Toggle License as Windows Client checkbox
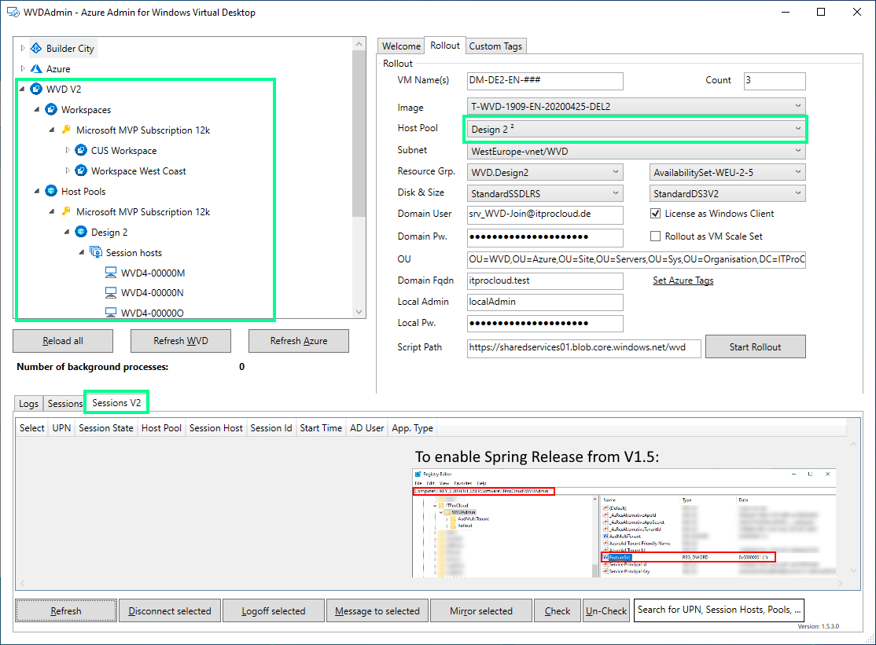The image size is (876, 645). (x=655, y=214)
